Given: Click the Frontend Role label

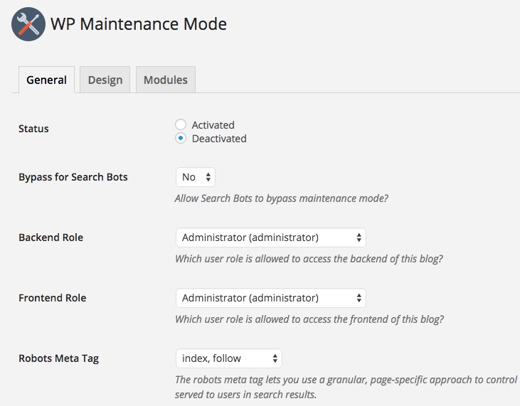Looking at the screenshot, I should (53, 298).
